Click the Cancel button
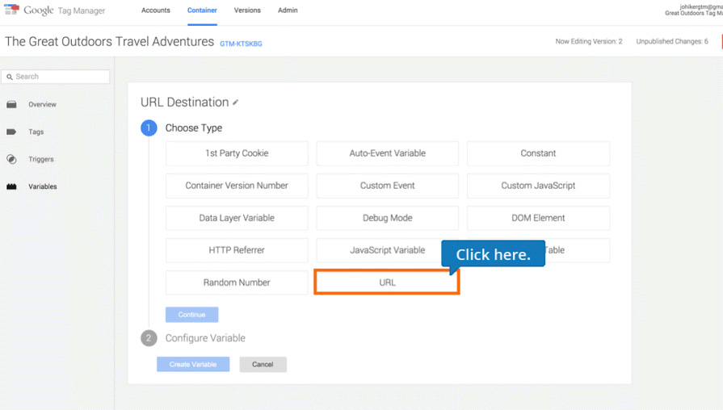The width and height of the screenshot is (723, 410). [263, 364]
